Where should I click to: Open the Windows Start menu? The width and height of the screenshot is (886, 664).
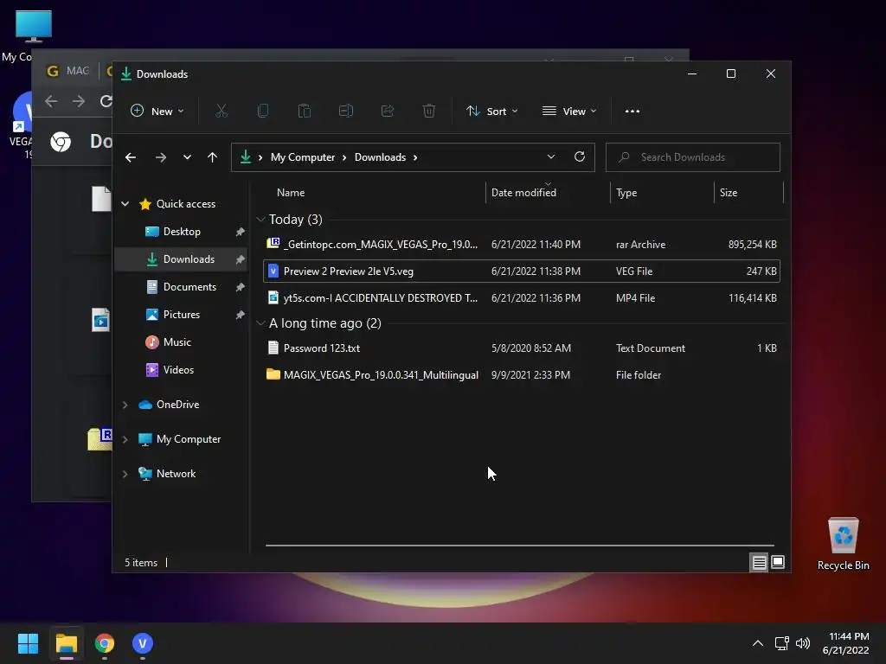(x=28, y=643)
